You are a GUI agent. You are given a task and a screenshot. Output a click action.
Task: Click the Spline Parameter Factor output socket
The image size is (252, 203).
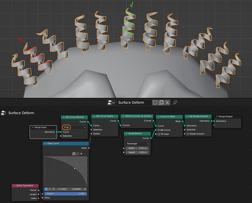pyautogui.click(x=39, y=190)
